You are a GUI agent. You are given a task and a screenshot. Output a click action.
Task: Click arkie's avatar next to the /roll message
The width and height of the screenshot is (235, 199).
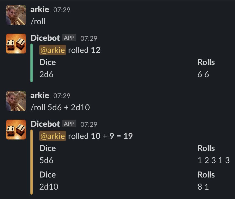tap(16, 15)
